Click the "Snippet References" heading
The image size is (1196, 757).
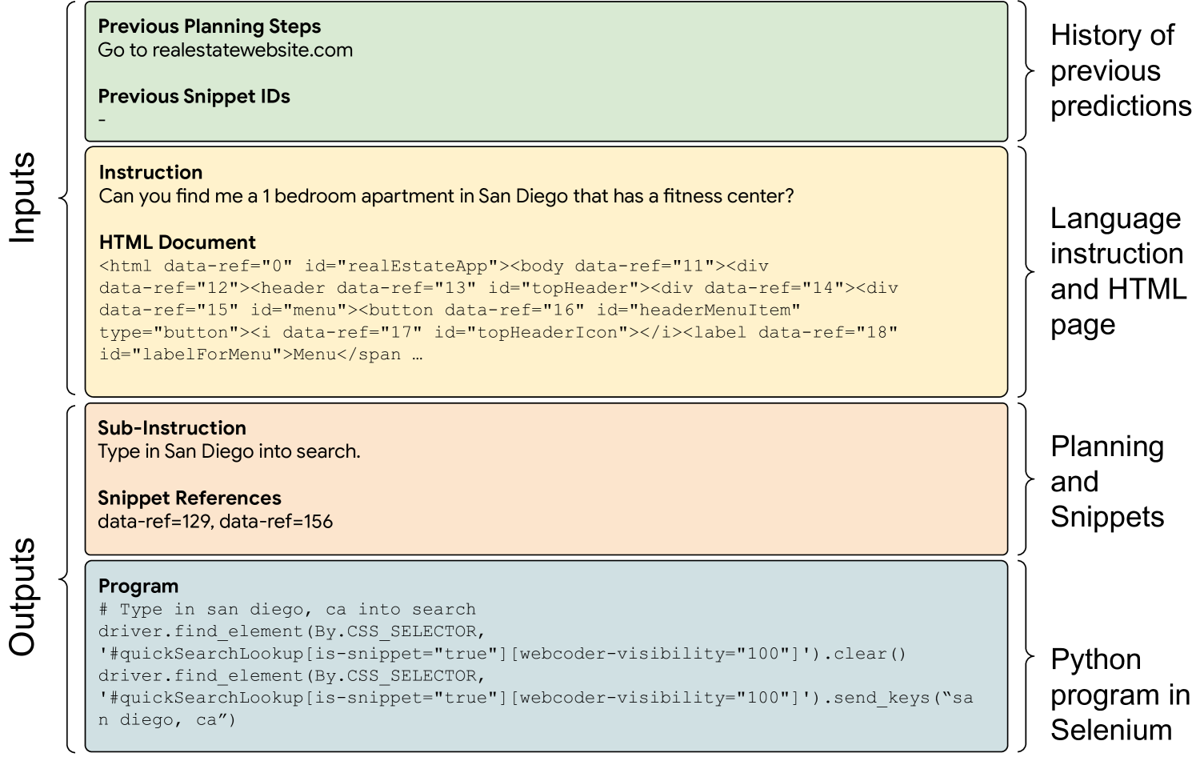(x=189, y=498)
